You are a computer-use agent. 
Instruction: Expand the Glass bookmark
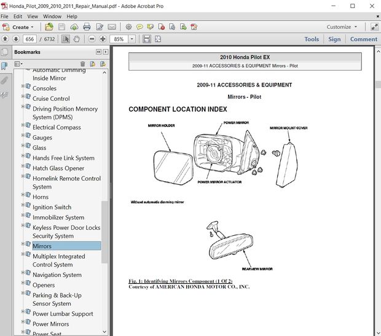[x=23, y=146]
